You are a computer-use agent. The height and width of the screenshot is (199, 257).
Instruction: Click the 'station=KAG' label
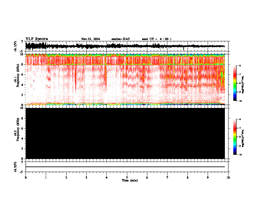(120, 39)
